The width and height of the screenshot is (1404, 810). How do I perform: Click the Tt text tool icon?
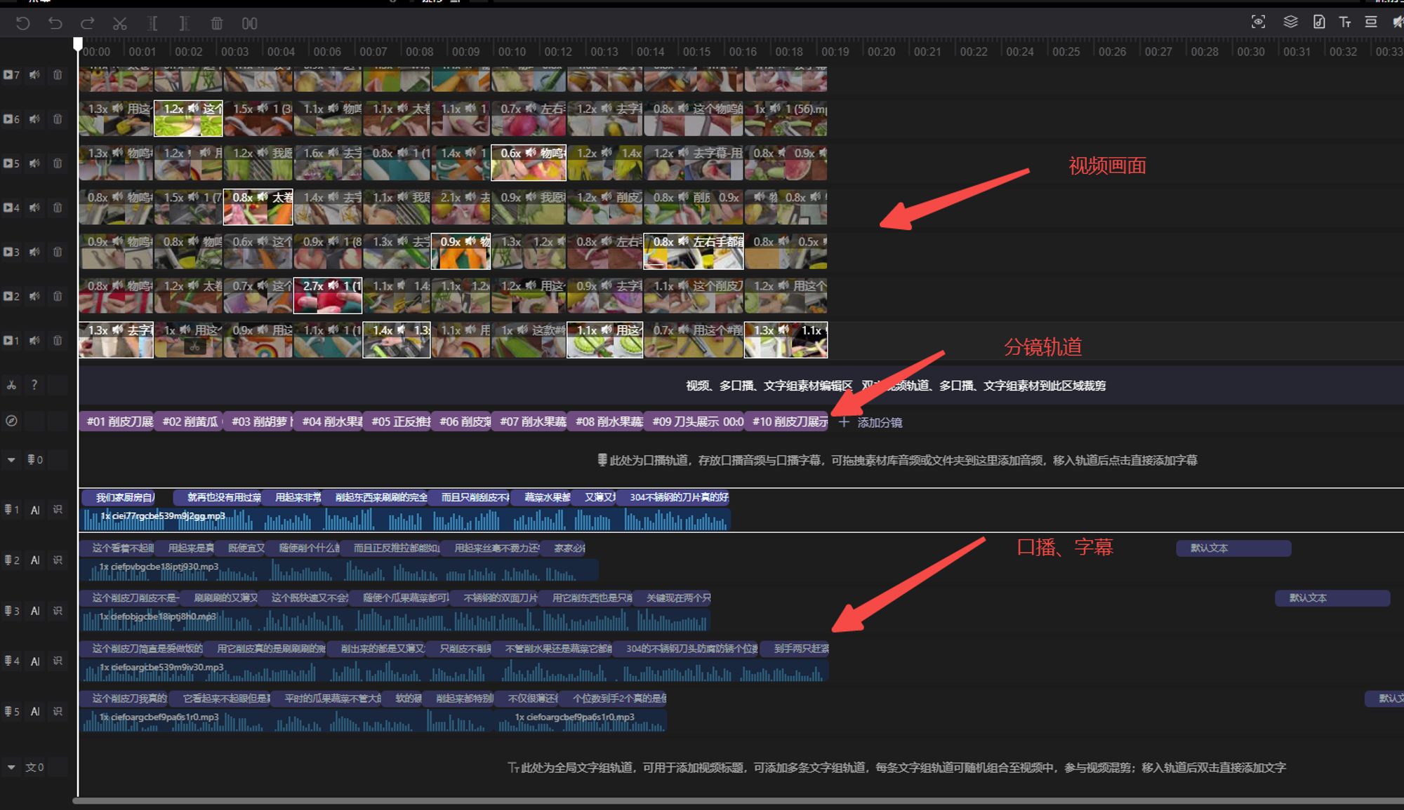click(x=1345, y=22)
